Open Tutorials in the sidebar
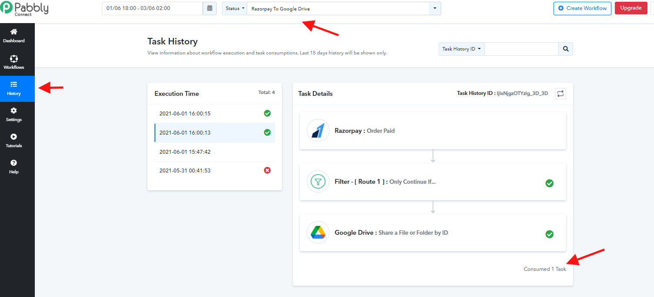 point(14,141)
